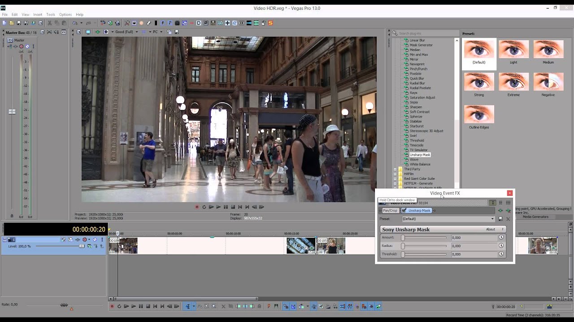Click the Amount slider handle
Viewport: 574px width, 322px height.
tap(403, 237)
